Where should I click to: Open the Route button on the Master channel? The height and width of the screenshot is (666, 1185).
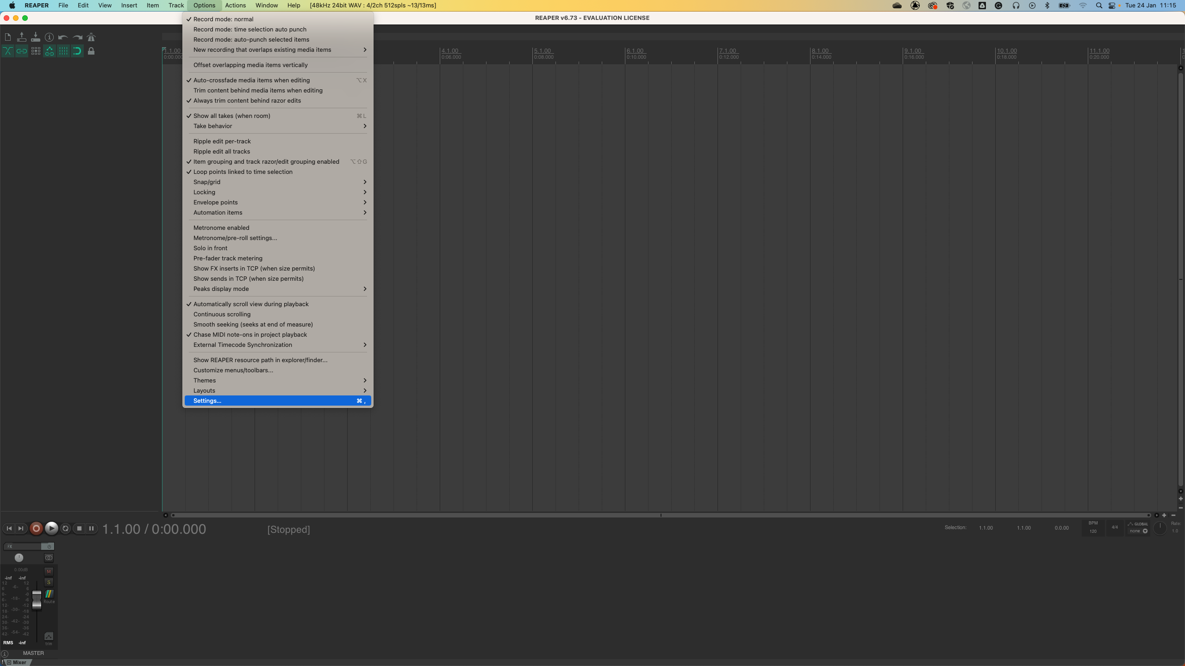(49, 595)
